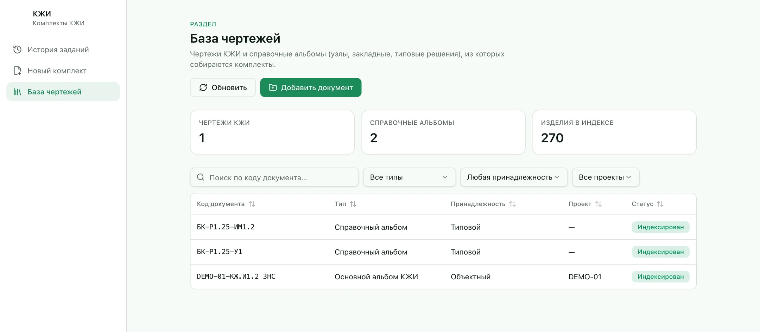
Task: Click the new document icon beside Новый комплект
Action: [x=17, y=71]
